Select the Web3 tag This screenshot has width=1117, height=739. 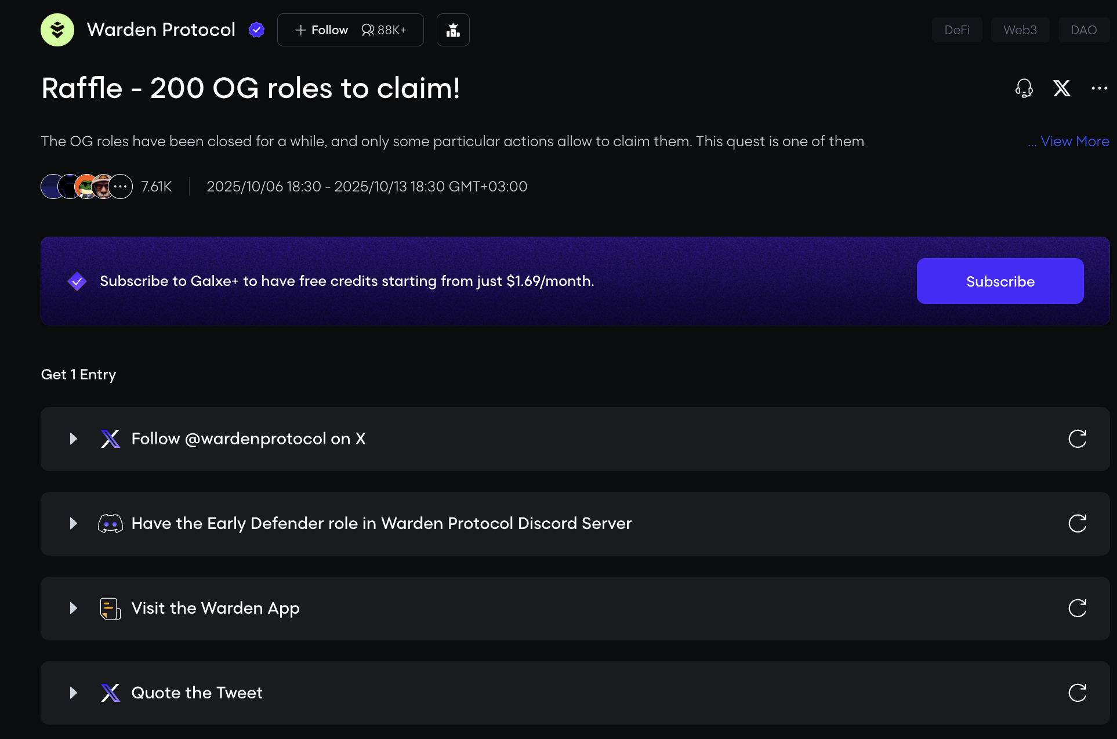(x=1020, y=30)
